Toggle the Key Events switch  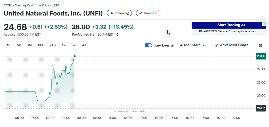pos(148,45)
